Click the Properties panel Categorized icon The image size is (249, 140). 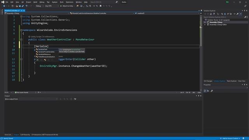[205, 91]
